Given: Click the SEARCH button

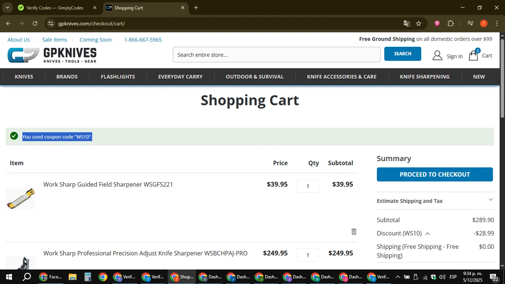Looking at the screenshot, I should [403, 54].
